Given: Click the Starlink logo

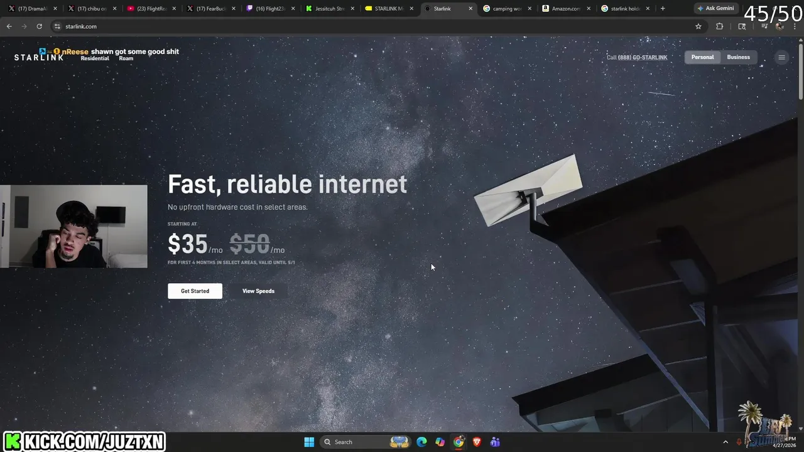Looking at the screenshot, I should tap(39, 57).
